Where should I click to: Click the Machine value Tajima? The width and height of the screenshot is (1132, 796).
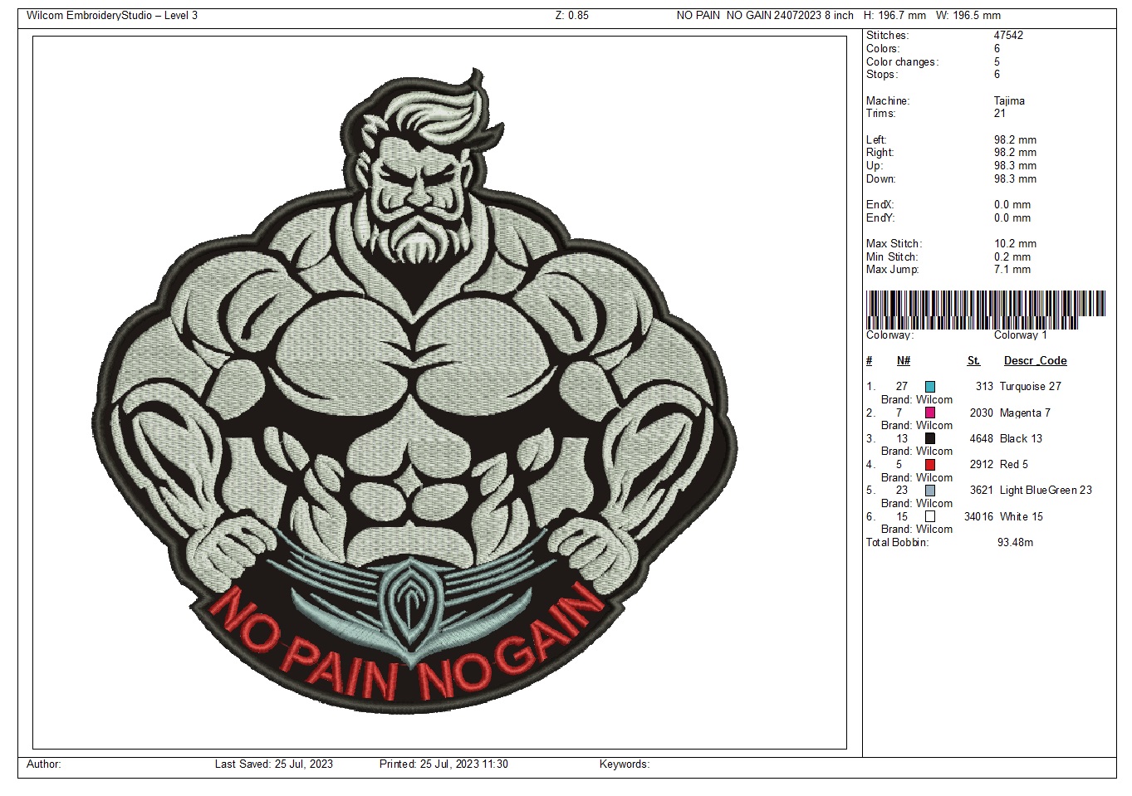[1009, 101]
